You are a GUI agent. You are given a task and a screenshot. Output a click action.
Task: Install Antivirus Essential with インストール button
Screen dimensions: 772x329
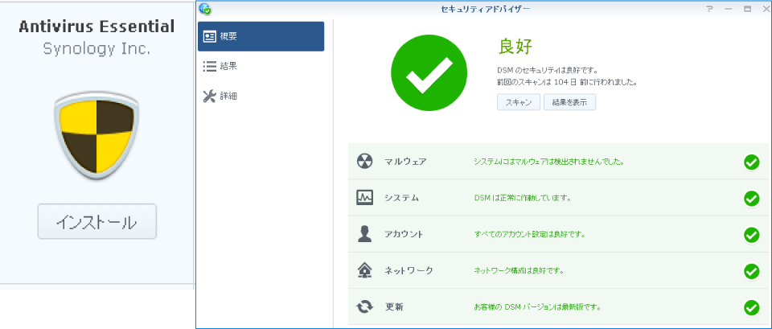pyautogui.click(x=97, y=222)
